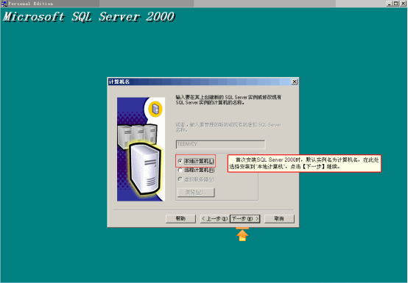Viewport: 408px width, 283px height.
Task: Open 帮助 help for this dialog
Action: point(180,218)
